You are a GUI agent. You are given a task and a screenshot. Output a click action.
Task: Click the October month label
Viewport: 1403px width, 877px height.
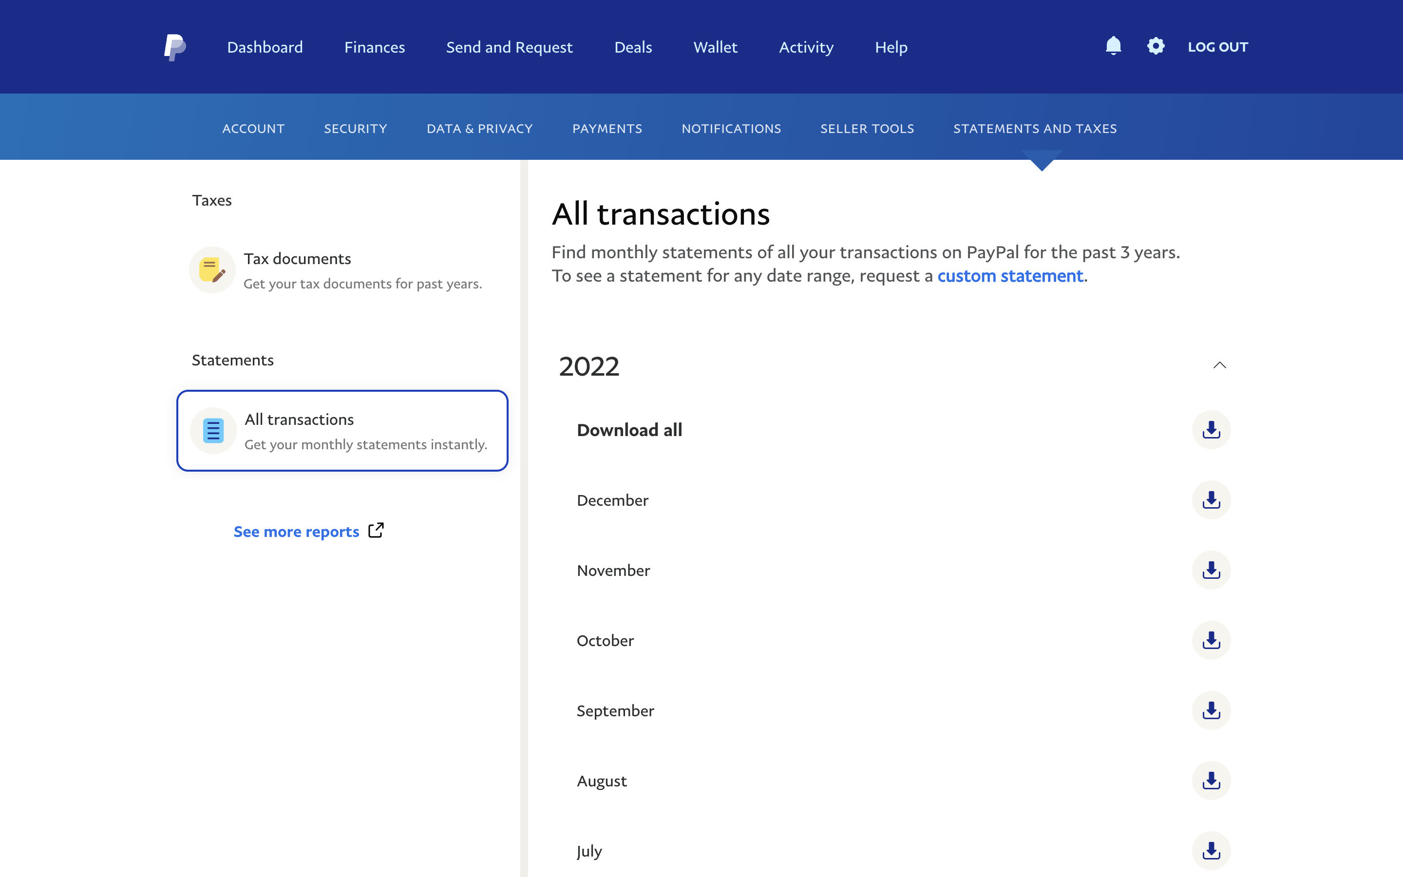pos(605,640)
